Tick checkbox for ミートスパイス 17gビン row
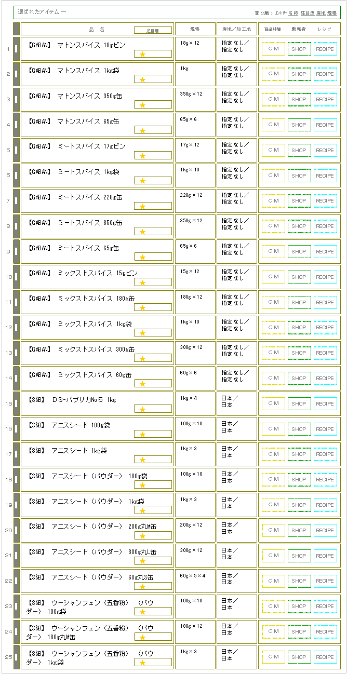The image size is (347, 674). [x=16, y=150]
